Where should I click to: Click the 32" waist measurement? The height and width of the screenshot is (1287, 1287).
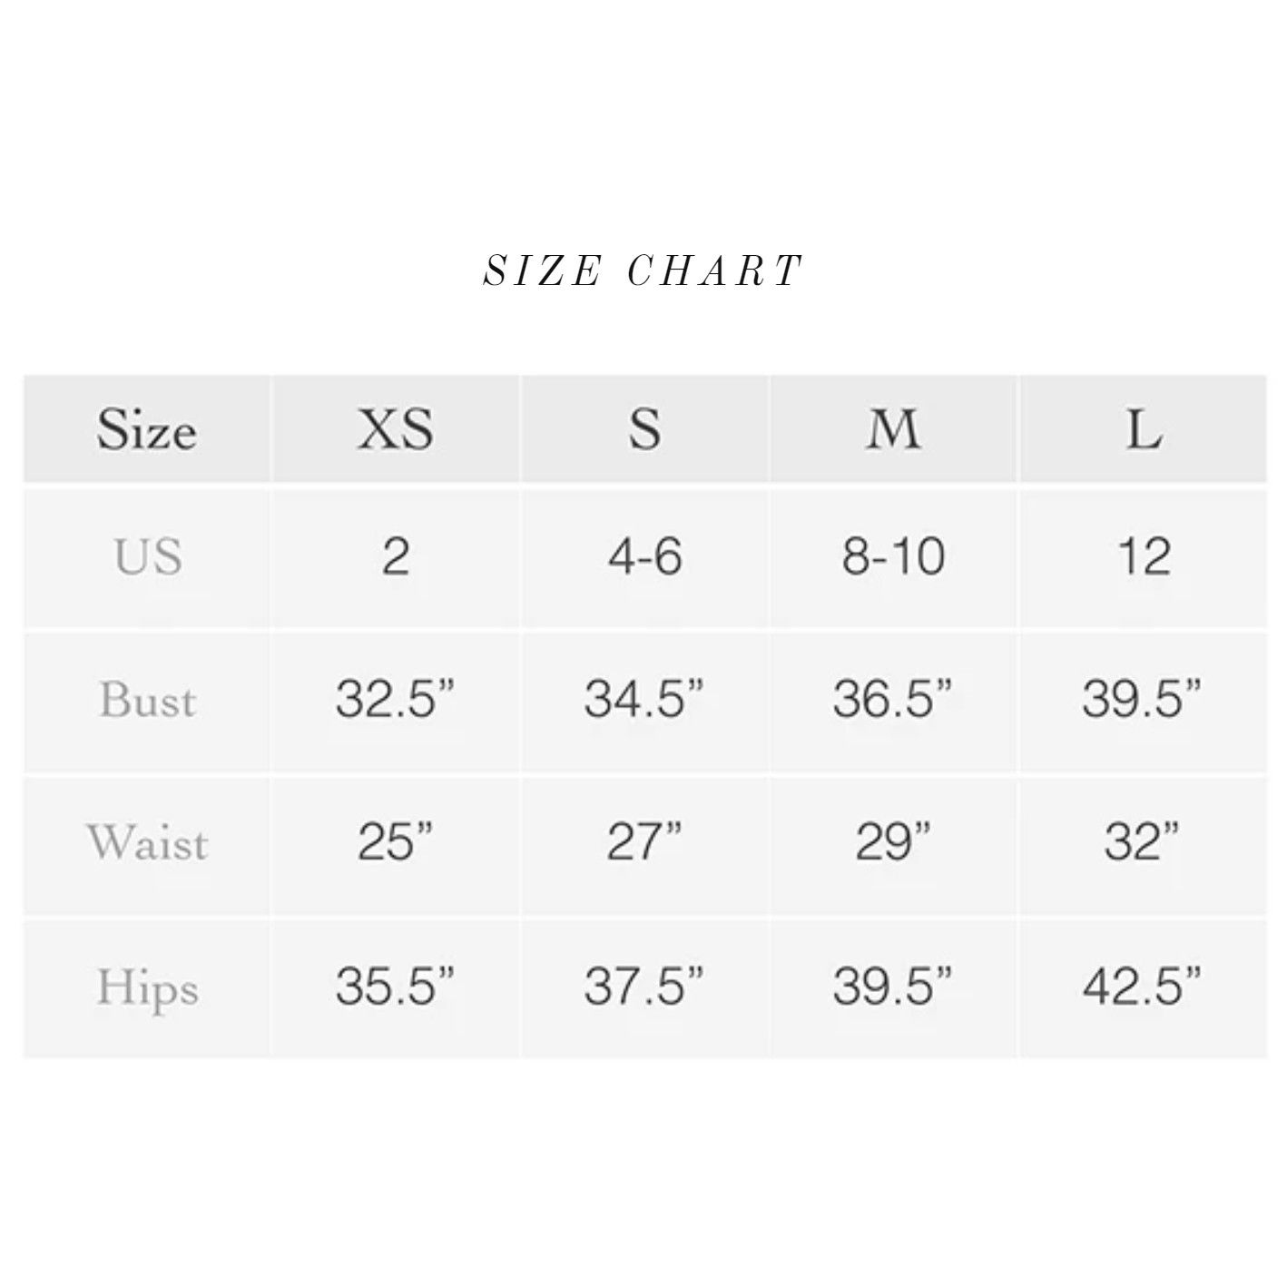click(1143, 842)
